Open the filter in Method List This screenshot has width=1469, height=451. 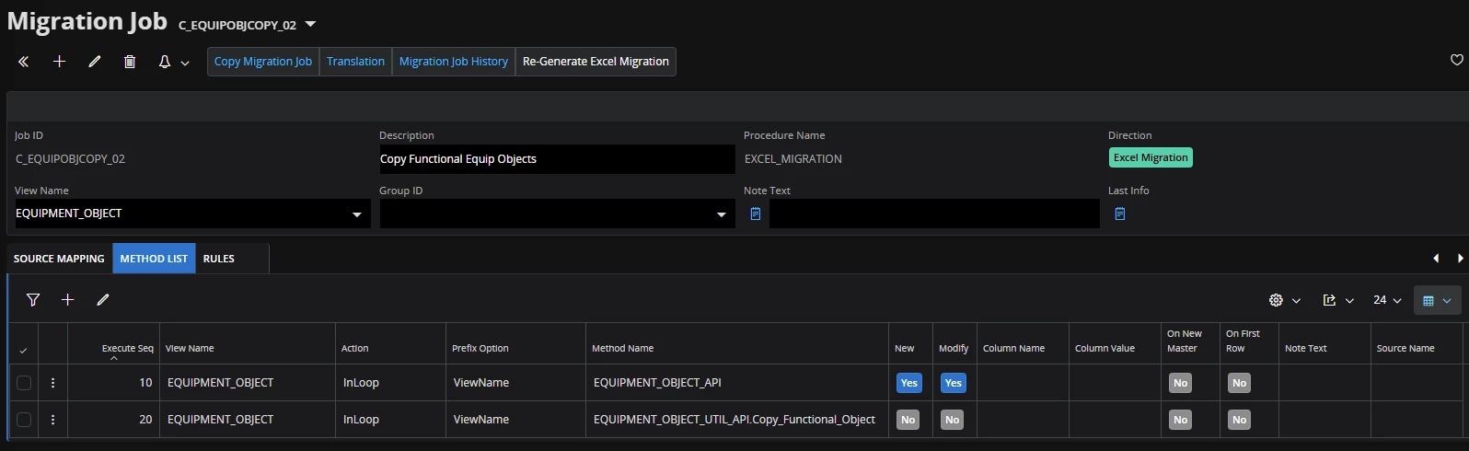click(33, 300)
